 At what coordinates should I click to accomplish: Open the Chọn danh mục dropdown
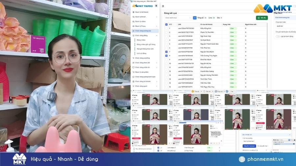(x=178, y=18)
